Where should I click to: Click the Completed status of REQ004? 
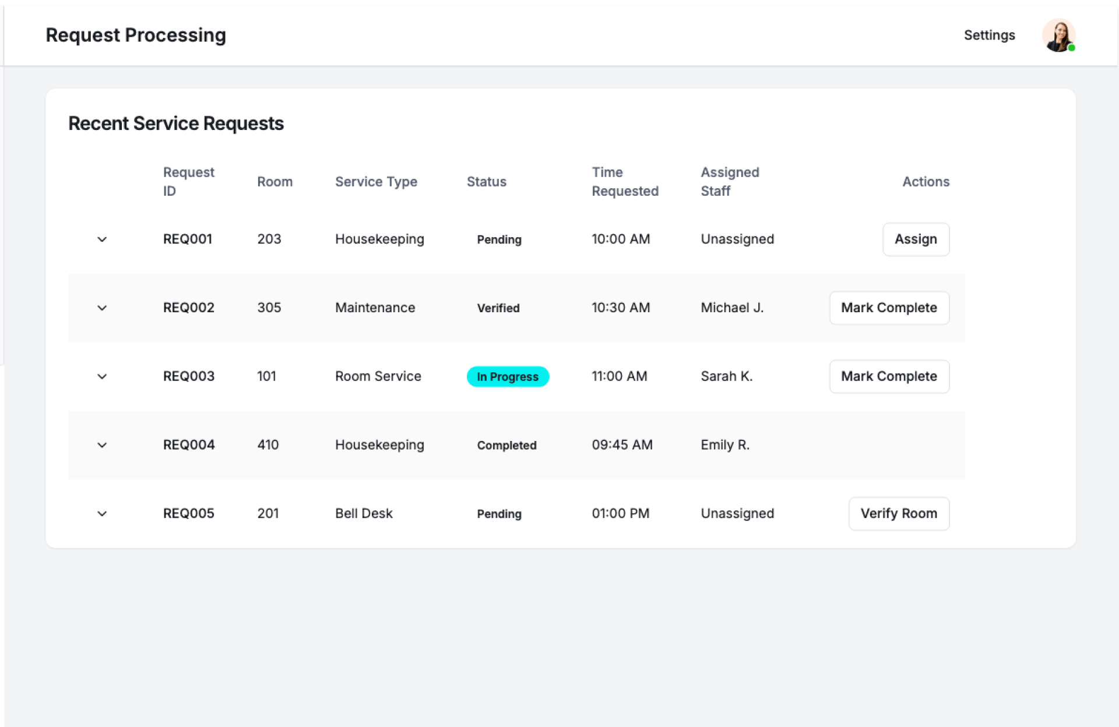click(x=506, y=446)
